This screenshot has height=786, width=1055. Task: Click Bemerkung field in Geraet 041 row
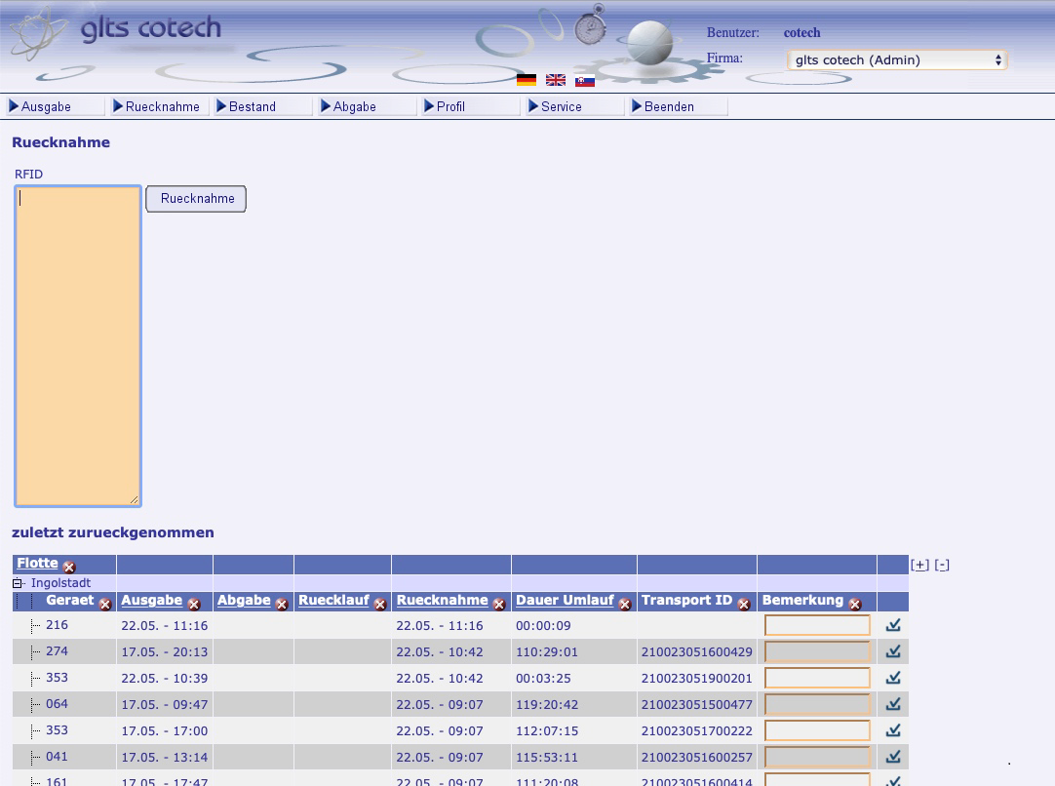(x=817, y=757)
